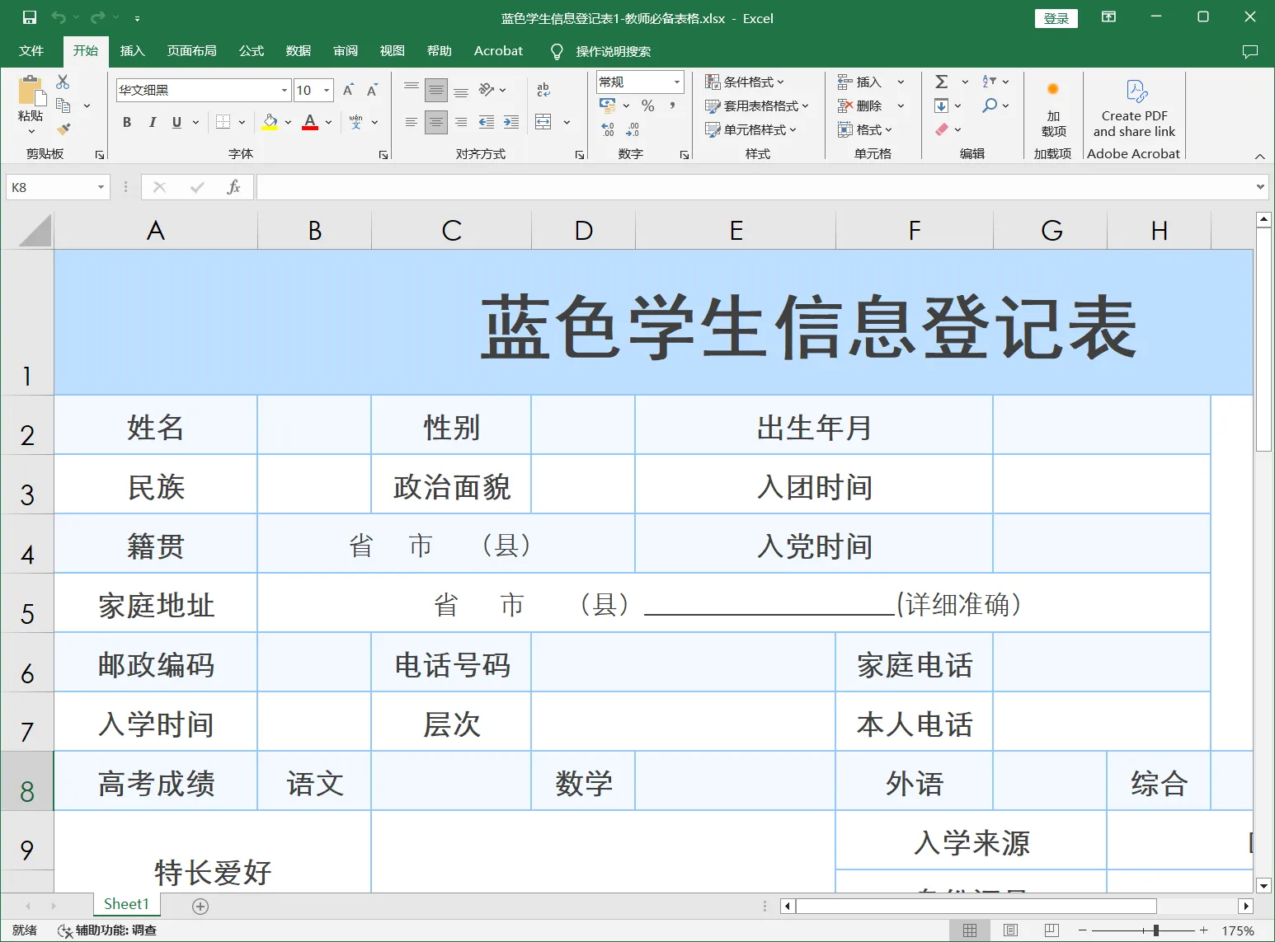The height and width of the screenshot is (942, 1275).
Task: Click the Undo arrow icon
Action: tap(58, 17)
